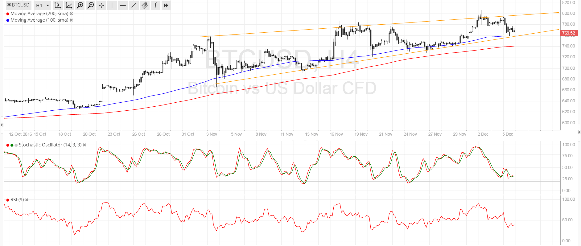581x246 pixels.
Task: Open the BTCUSD symbol selector
Action: pos(19,5)
